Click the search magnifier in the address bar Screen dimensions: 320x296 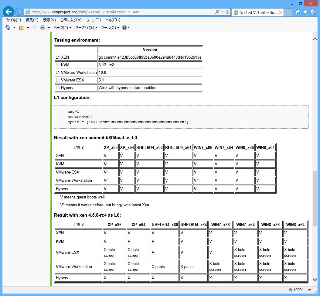[x=217, y=12]
